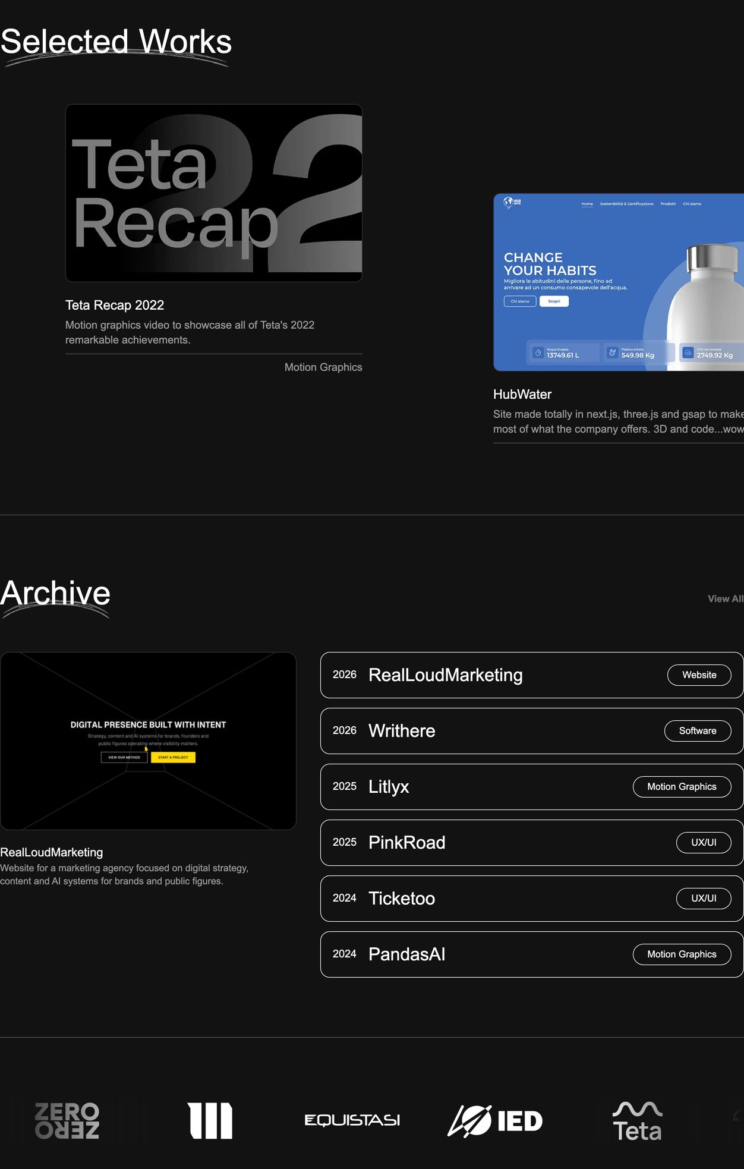This screenshot has height=1169, width=744.
Task: Click the Teta Recap description text
Action: 190,332
